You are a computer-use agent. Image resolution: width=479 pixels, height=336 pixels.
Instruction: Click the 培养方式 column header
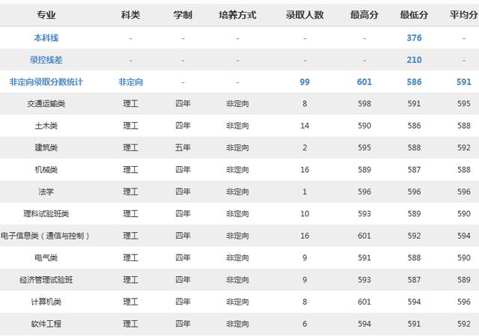point(237,15)
